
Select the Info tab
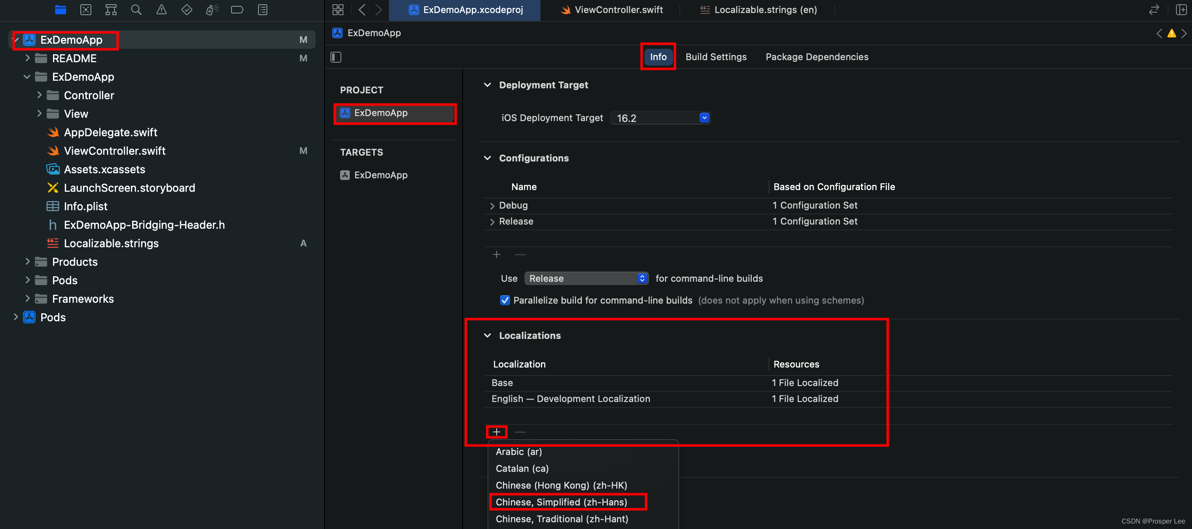click(658, 56)
